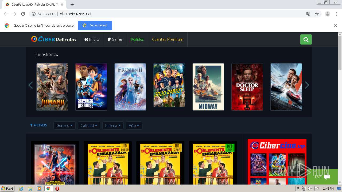This screenshot has width=342, height=192.
Task: Launch Internet Explorer from taskbar
Action: 21,189
